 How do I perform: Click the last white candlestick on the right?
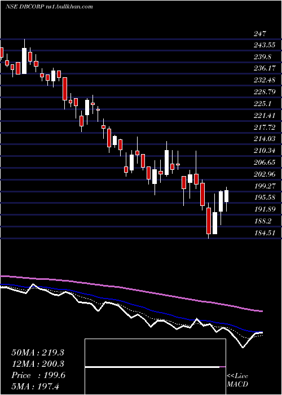coord(226,196)
